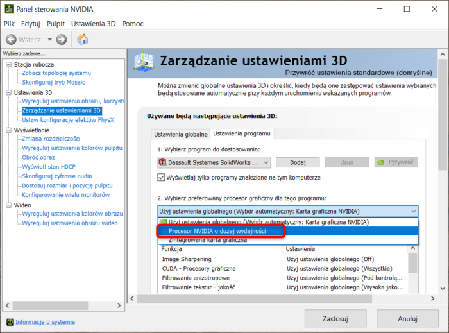Click settings list scrollbar up arrow

(x=412, y=248)
